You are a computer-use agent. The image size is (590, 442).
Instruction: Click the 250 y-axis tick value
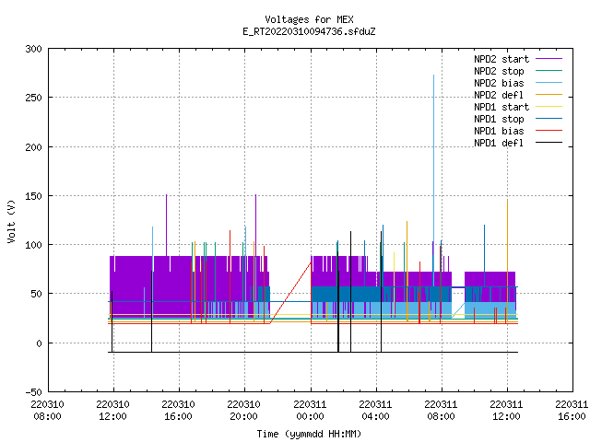(x=33, y=98)
